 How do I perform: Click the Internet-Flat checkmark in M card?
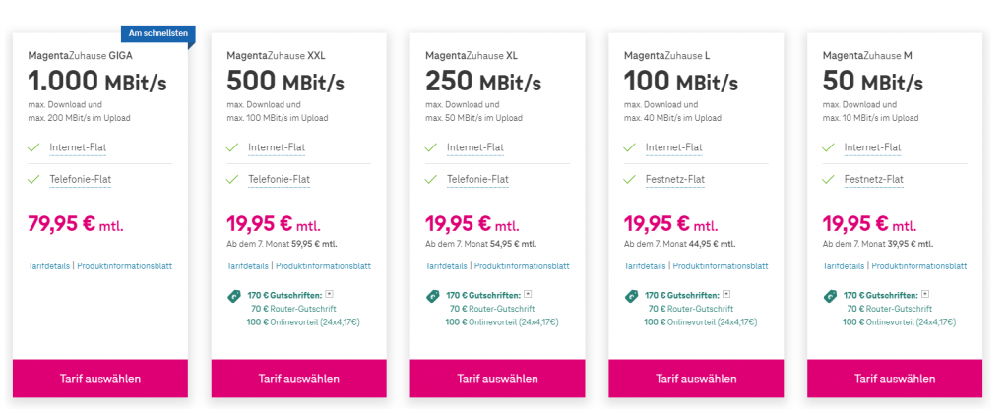click(x=830, y=148)
